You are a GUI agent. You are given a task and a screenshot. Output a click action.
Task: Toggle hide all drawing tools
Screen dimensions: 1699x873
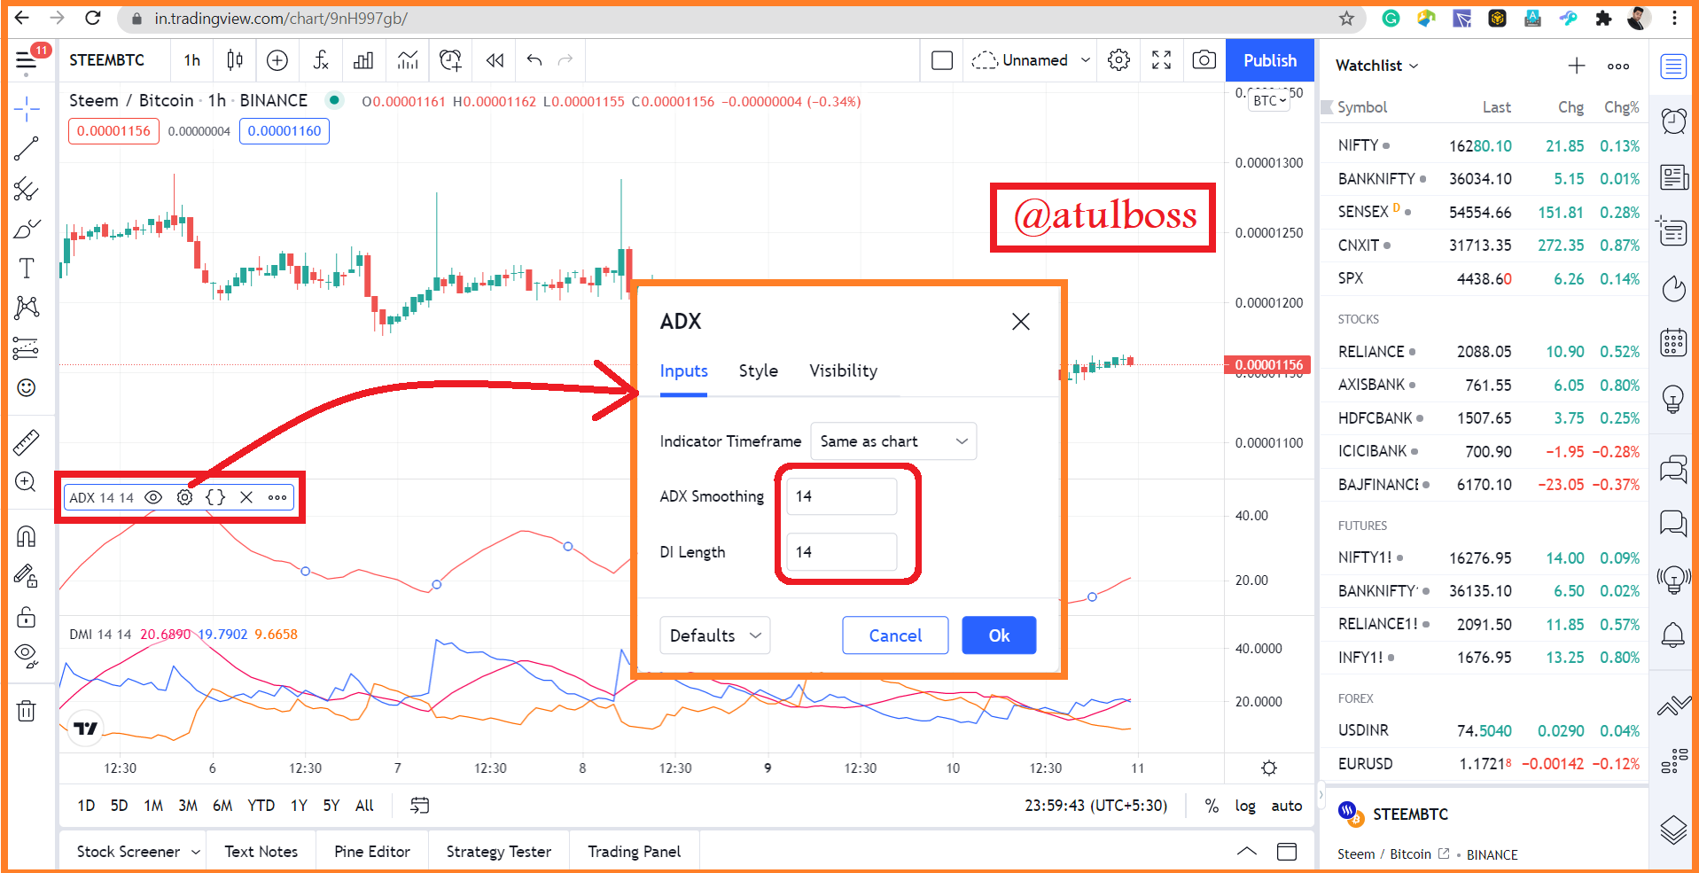click(x=27, y=656)
